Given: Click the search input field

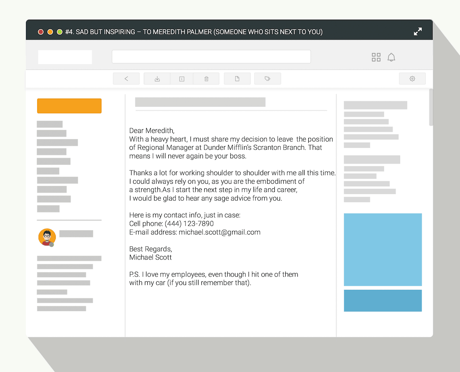Looking at the screenshot, I should (211, 57).
